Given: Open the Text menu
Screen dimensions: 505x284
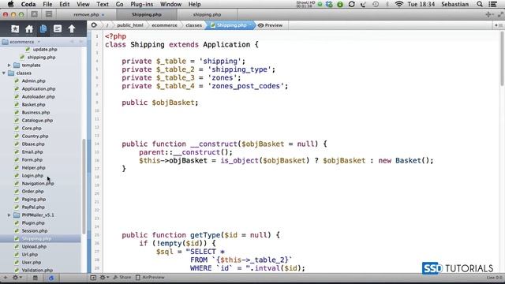Looking at the screenshot, I should point(103,4).
